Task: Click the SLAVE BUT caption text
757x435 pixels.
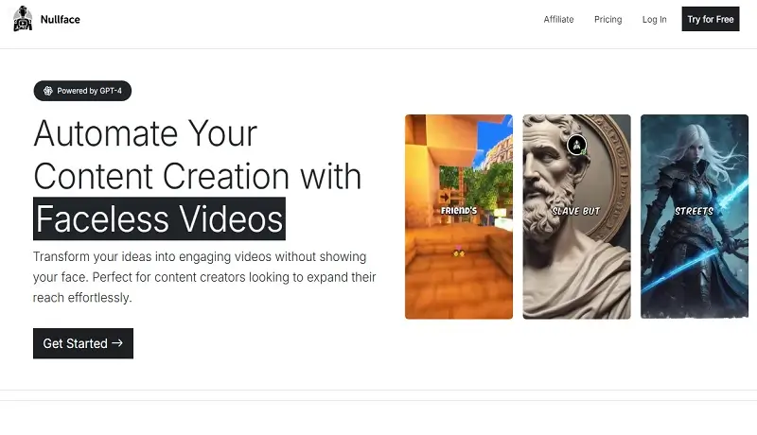Action: point(576,211)
